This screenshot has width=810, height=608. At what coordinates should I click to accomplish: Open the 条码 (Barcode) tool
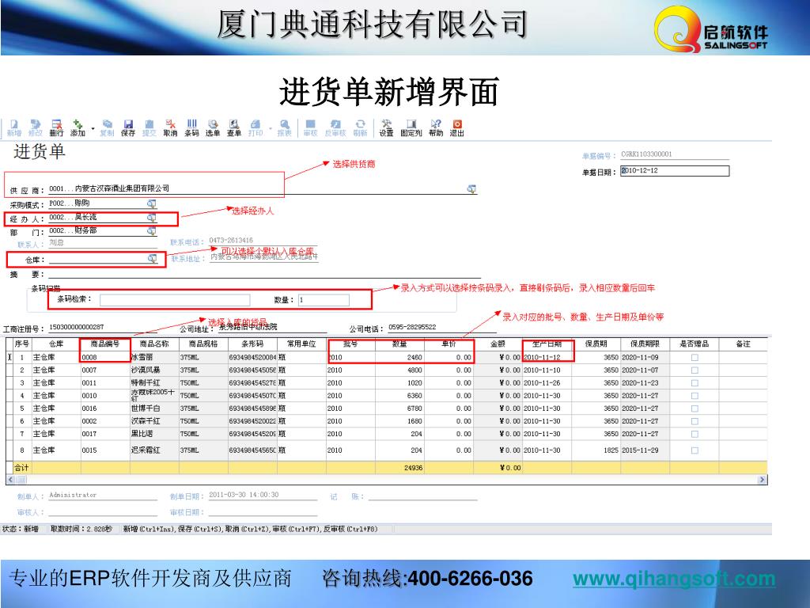click(191, 127)
